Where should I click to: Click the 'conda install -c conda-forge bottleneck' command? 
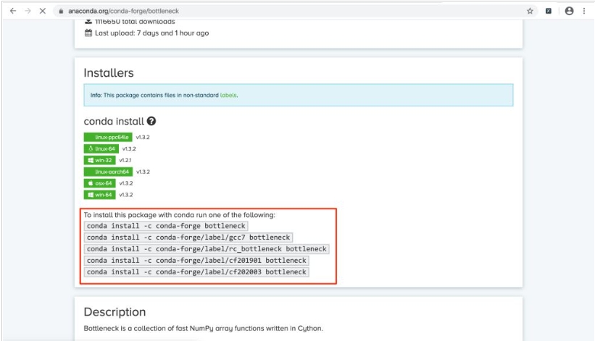[166, 226]
